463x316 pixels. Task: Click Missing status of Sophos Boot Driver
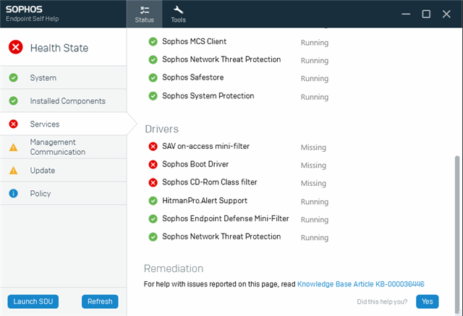313,165
